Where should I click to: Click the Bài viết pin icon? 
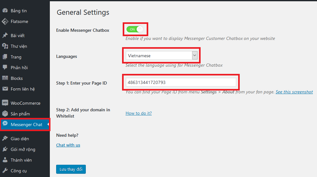pyautogui.click(x=5, y=35)
